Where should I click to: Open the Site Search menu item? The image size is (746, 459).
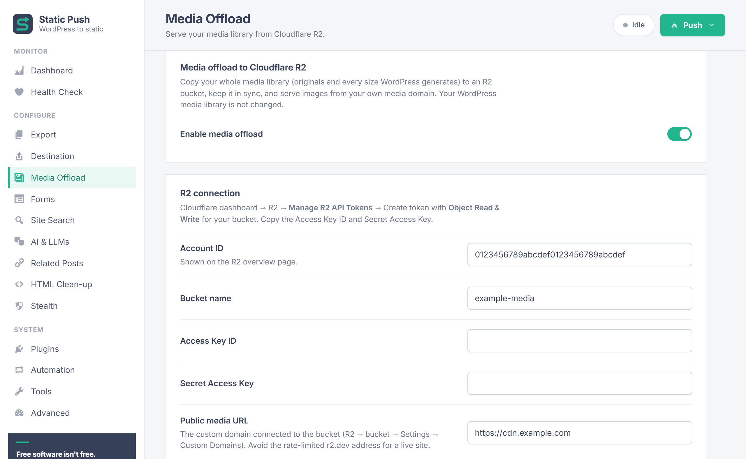click(72, 220)
